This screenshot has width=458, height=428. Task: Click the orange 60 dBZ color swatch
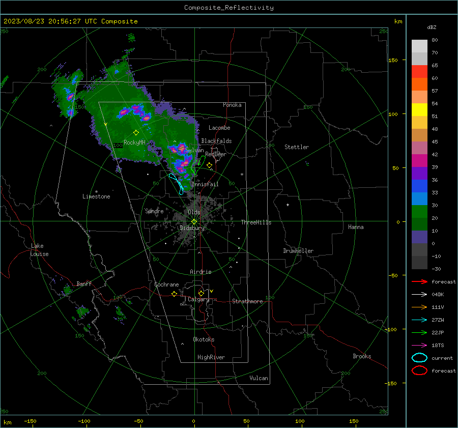tap(419, 84)
